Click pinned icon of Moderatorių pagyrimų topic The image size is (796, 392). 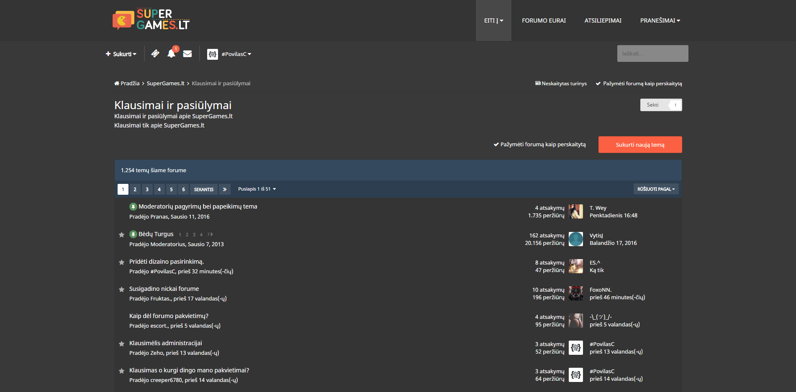pos(133,207)
